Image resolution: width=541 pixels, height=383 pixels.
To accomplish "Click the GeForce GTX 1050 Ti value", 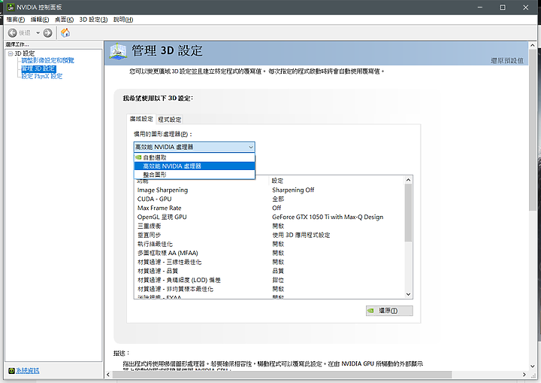I will [328, 217].
